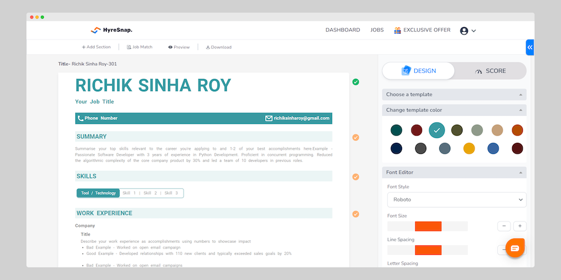Decrease font size with minus button
Viewport: 561px width, 280px height.
[x=504, y=226]
